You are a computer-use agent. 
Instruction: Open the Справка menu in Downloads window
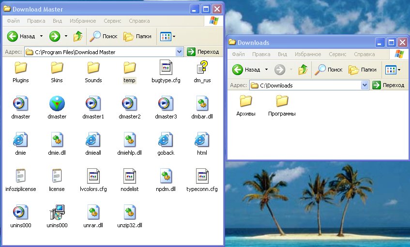click(364, 54)
